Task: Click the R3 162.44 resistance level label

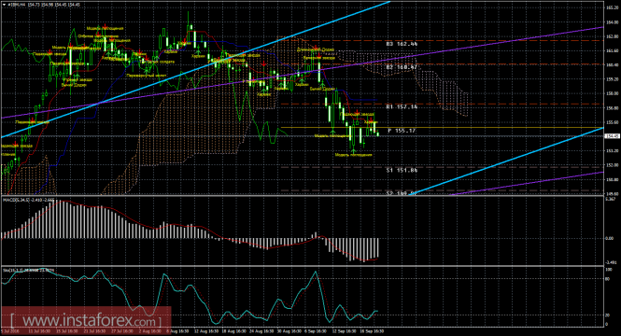Action: [x=402, y=44]
